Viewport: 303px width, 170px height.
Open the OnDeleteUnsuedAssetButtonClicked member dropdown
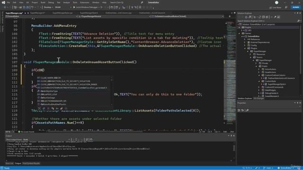tap(187, 17)
